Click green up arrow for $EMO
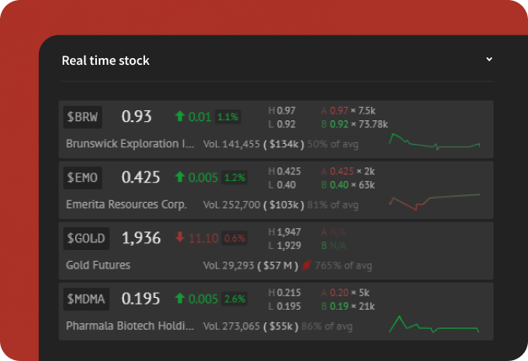Image resolution: width=528 pixels, height=361 pixels. pyautogui.click(x=179, y=177)
